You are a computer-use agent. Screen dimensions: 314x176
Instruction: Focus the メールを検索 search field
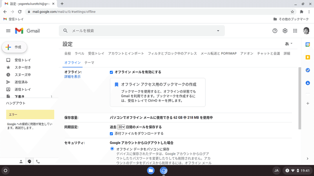[x=142, y=31]
